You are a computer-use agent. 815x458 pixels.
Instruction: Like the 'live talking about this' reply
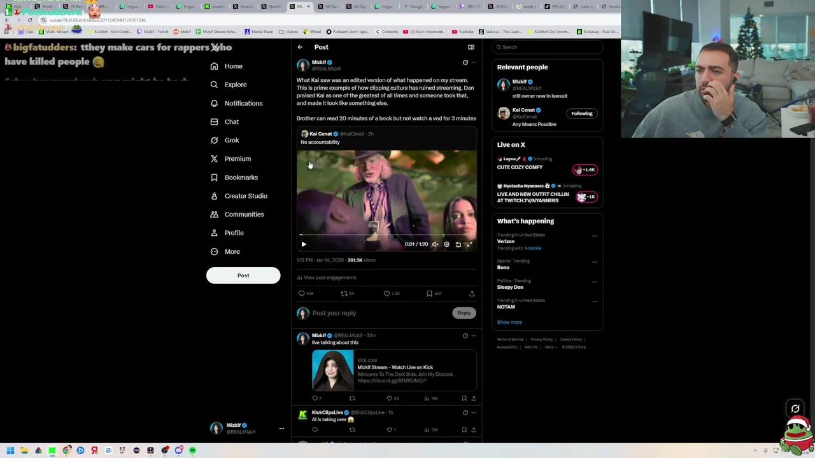(x=390, y=398)
